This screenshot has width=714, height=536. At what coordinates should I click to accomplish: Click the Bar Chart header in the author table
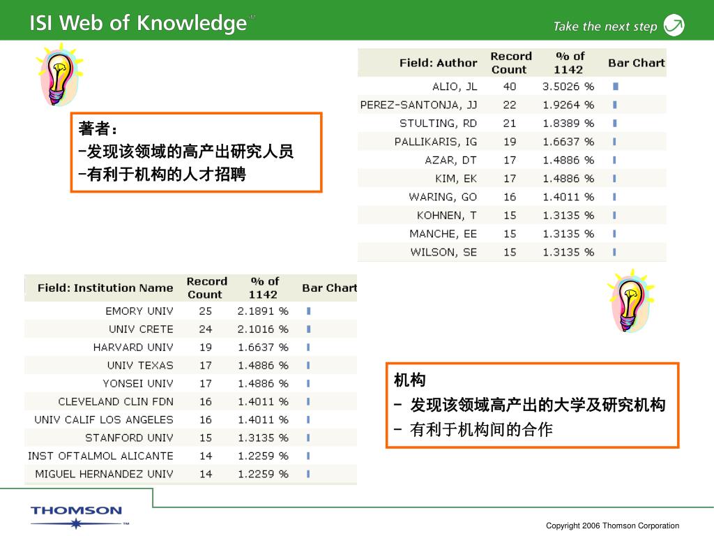[x=637, y=63]
